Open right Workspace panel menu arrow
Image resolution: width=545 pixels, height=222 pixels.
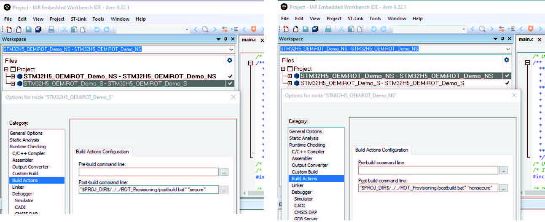click(496, 39)
